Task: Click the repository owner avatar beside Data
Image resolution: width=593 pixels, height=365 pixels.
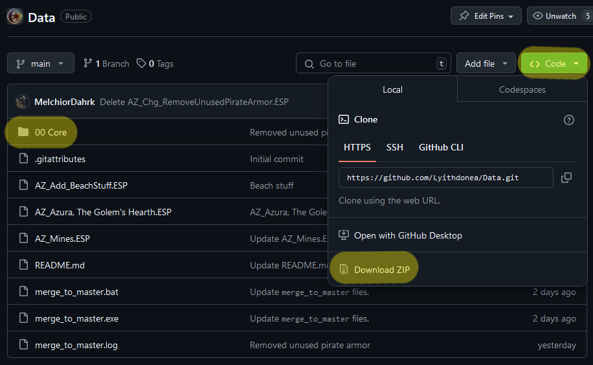Action: click(x=15, y=17)
